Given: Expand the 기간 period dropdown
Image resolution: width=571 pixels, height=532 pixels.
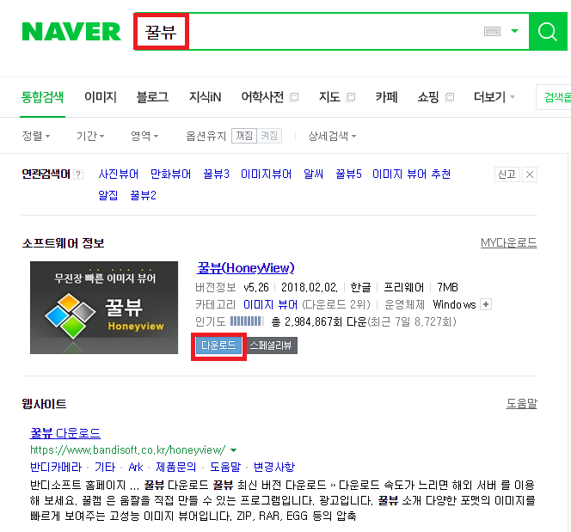Looking at the screenshot, I should point(90,136).
